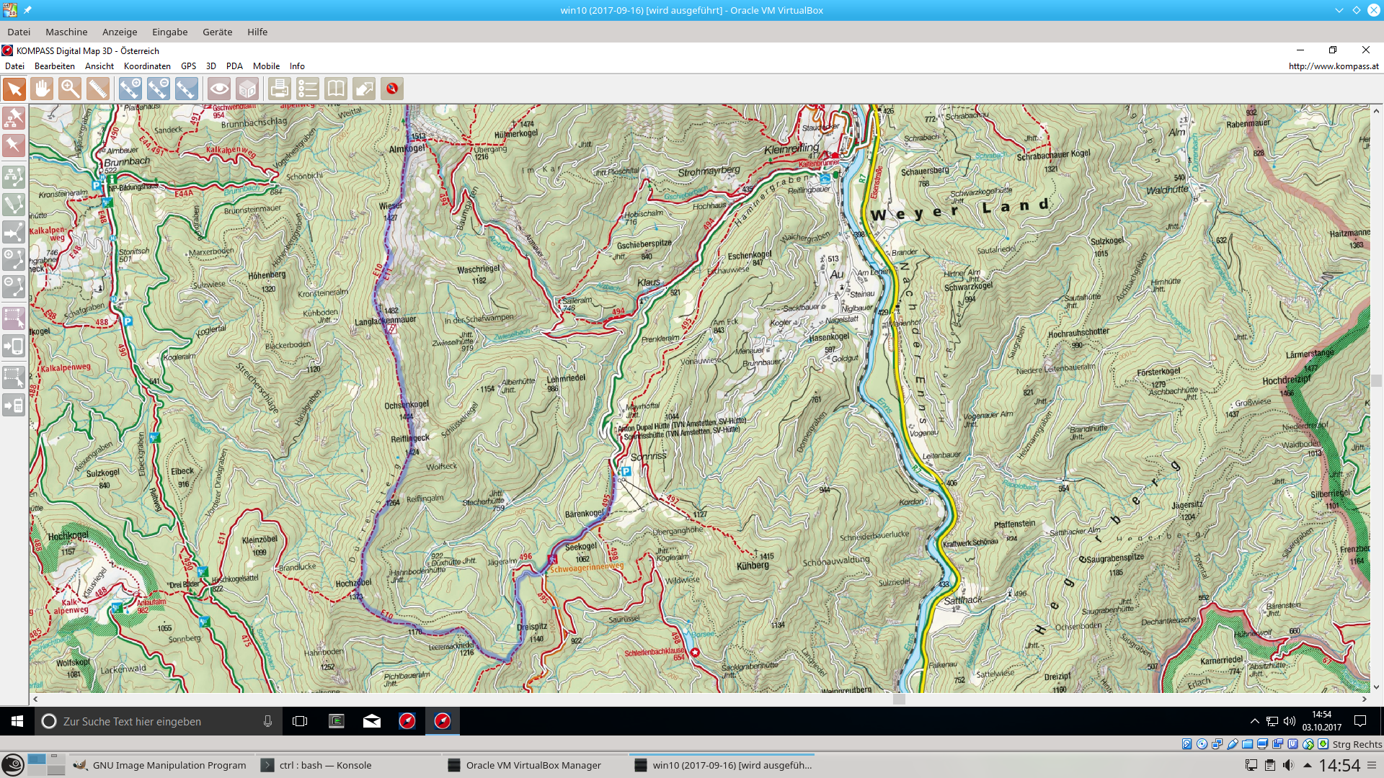The width and height of the screenshot is (1384, 778).
Task: Toggle the list legend panel button
Action: point(308,89)
